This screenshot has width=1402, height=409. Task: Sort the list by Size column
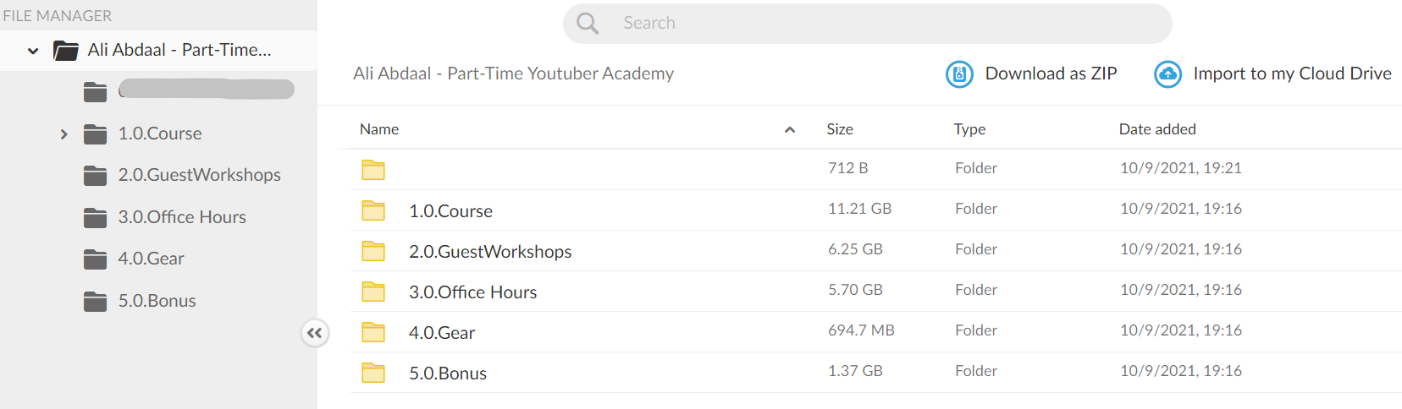840,129
